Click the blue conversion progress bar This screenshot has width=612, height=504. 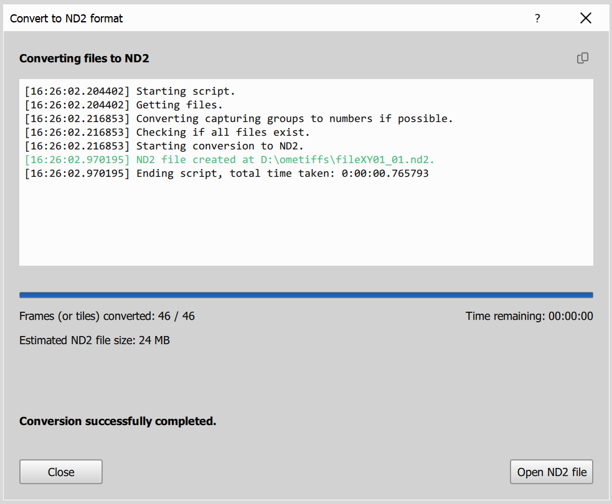[x=306, y=294]
